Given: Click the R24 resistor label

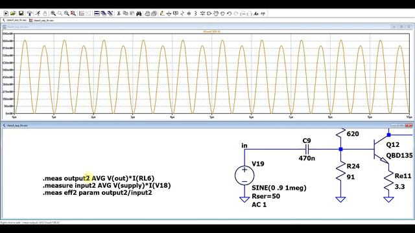Looking at the screenshot, I should point(353,166).
